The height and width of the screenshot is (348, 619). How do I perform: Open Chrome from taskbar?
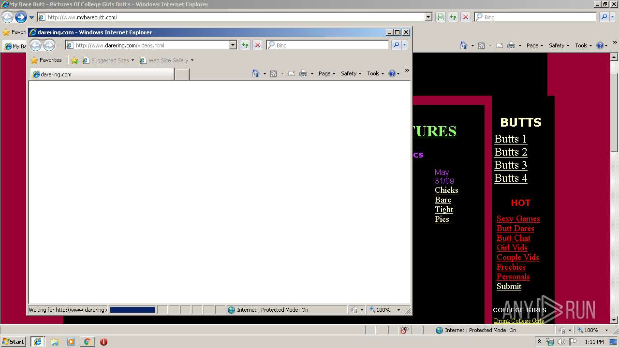(x=87, y=342)
